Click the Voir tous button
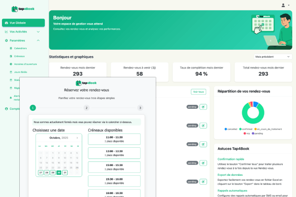The height and width of the screenshot is (197, 296). pos(198,92)
